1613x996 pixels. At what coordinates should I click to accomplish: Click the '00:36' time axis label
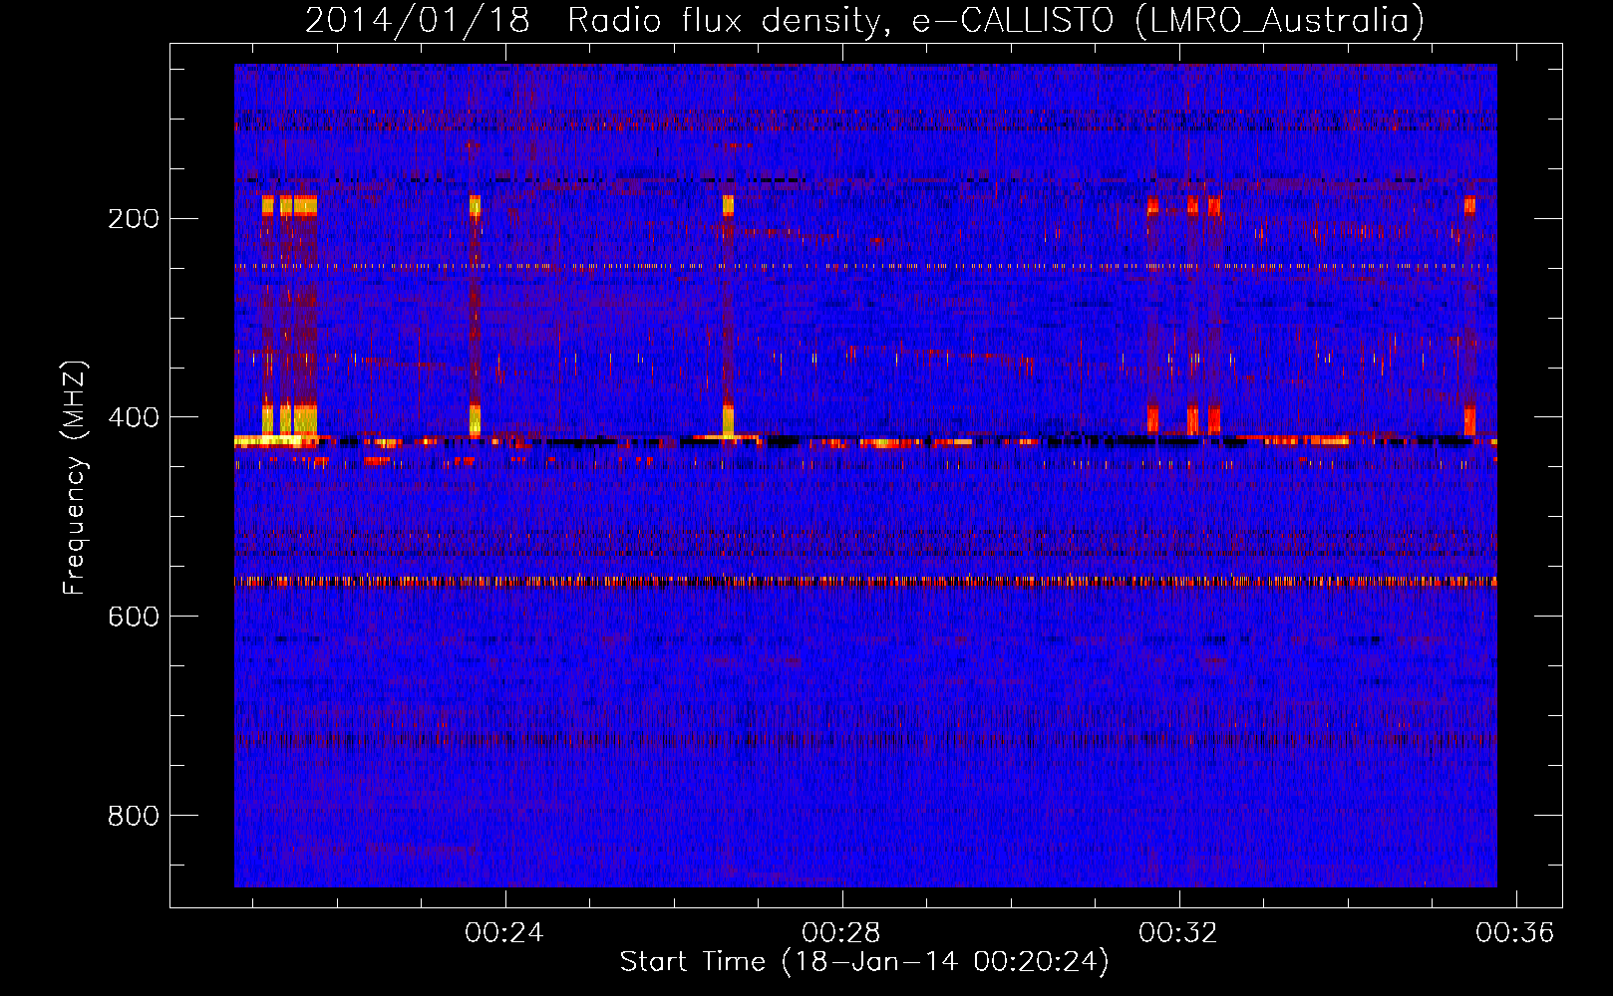[1515, 932]
